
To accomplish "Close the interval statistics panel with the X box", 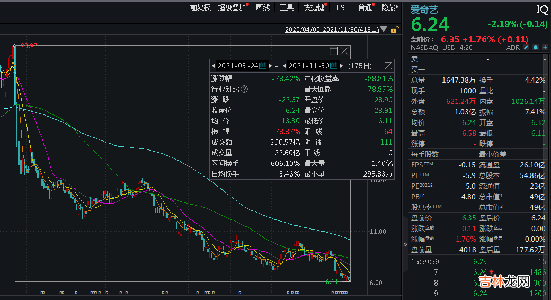I will [388, 66].
